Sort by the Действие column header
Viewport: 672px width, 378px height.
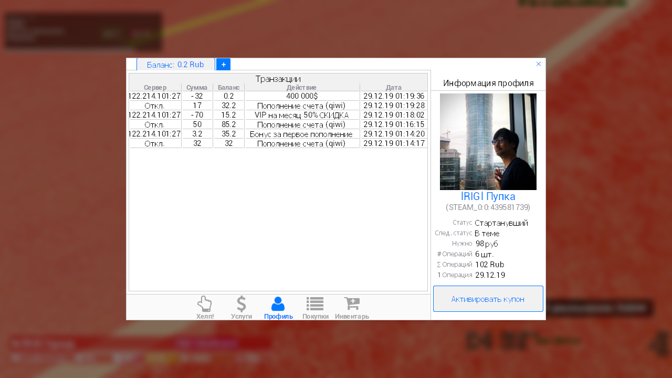[302, 88]
